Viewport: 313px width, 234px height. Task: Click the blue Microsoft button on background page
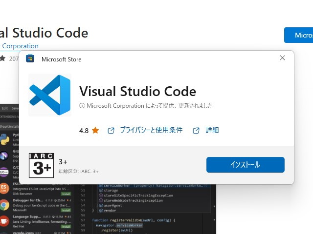pos(298,35)
